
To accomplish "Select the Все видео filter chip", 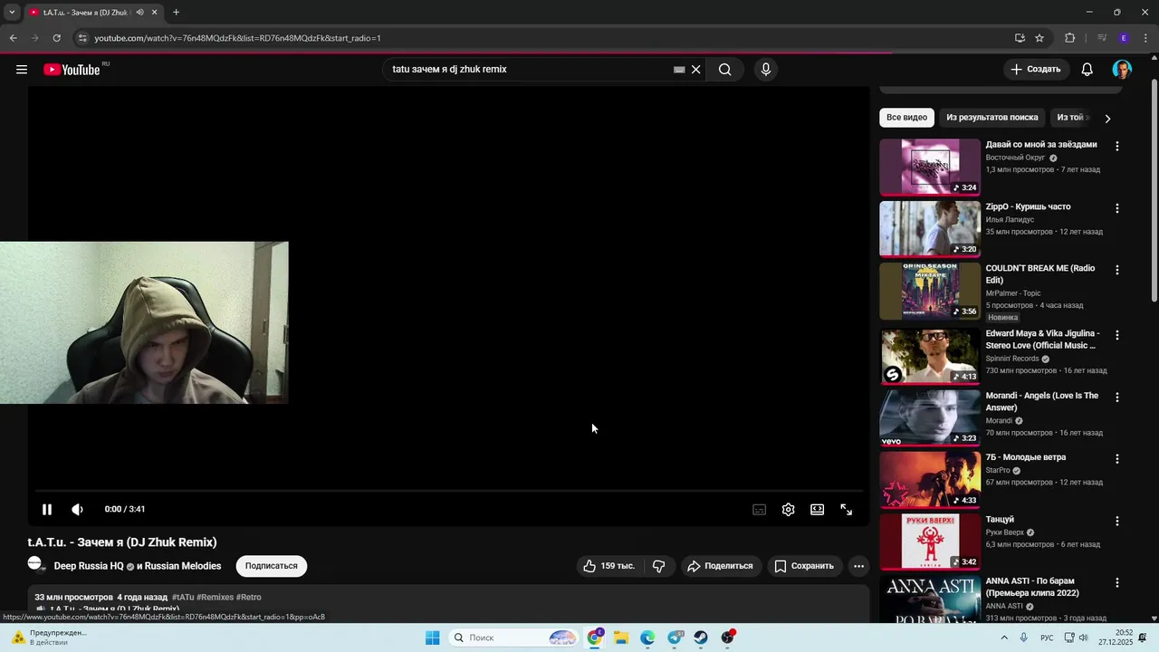I will (x=906, y=118).
